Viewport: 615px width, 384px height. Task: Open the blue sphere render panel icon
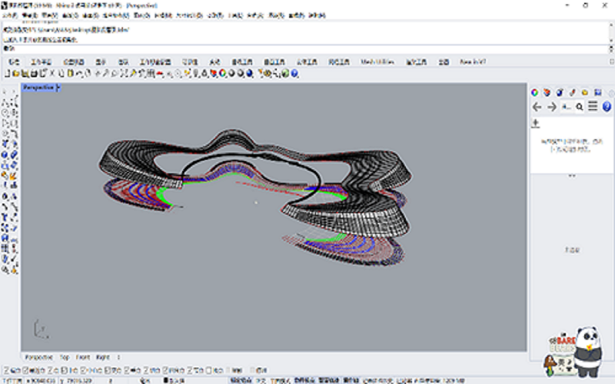[x=560, y=92]
